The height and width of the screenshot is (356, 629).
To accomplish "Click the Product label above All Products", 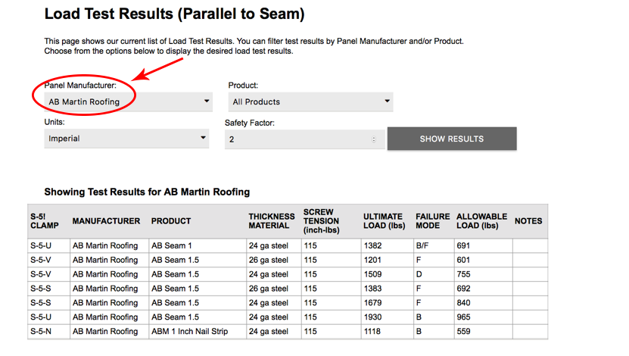I will pos(243,85).
